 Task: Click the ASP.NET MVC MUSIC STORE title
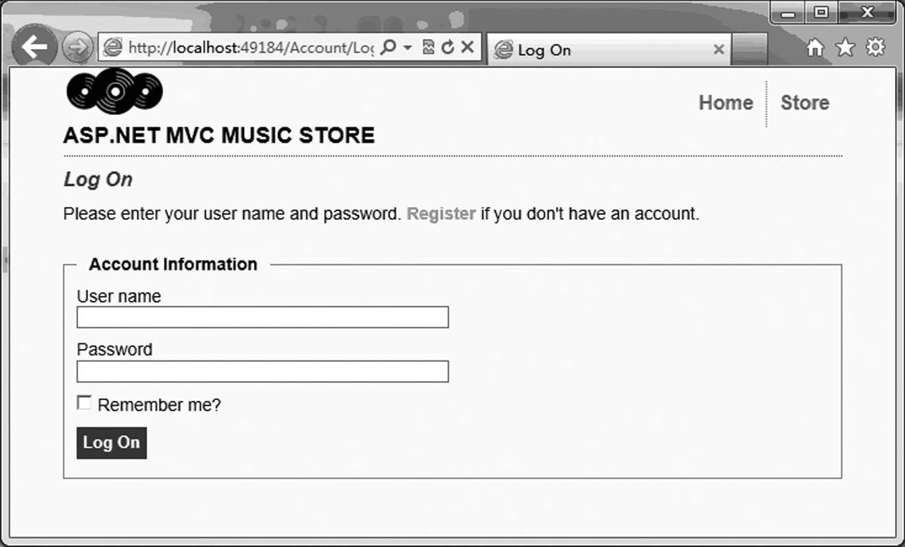coord(219,136)
